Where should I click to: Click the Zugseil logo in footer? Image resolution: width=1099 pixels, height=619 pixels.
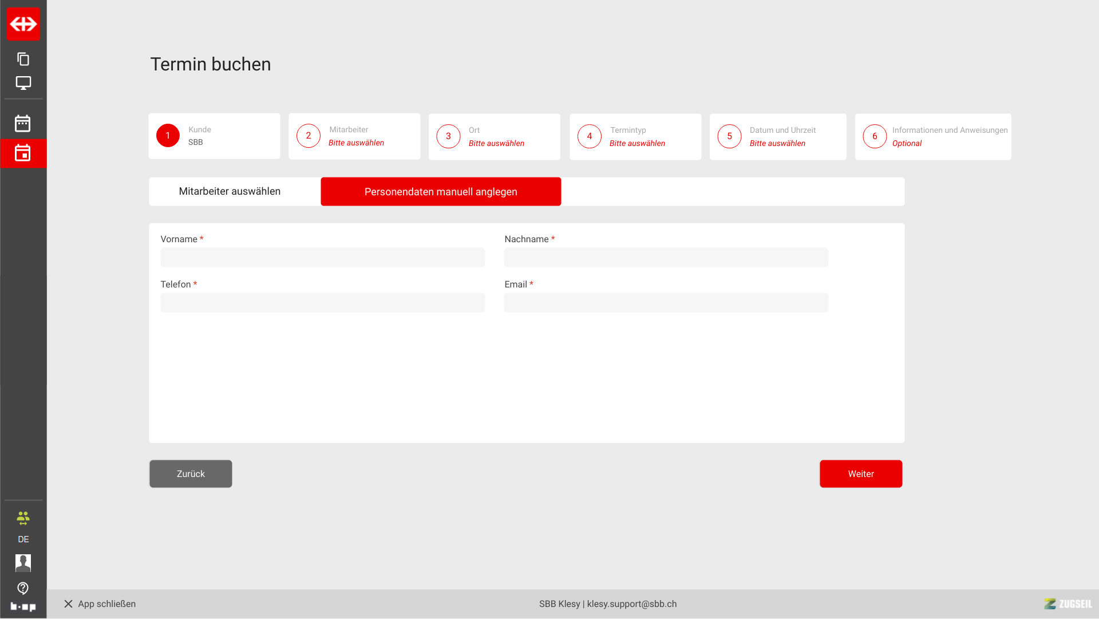tap(1068, 604)
